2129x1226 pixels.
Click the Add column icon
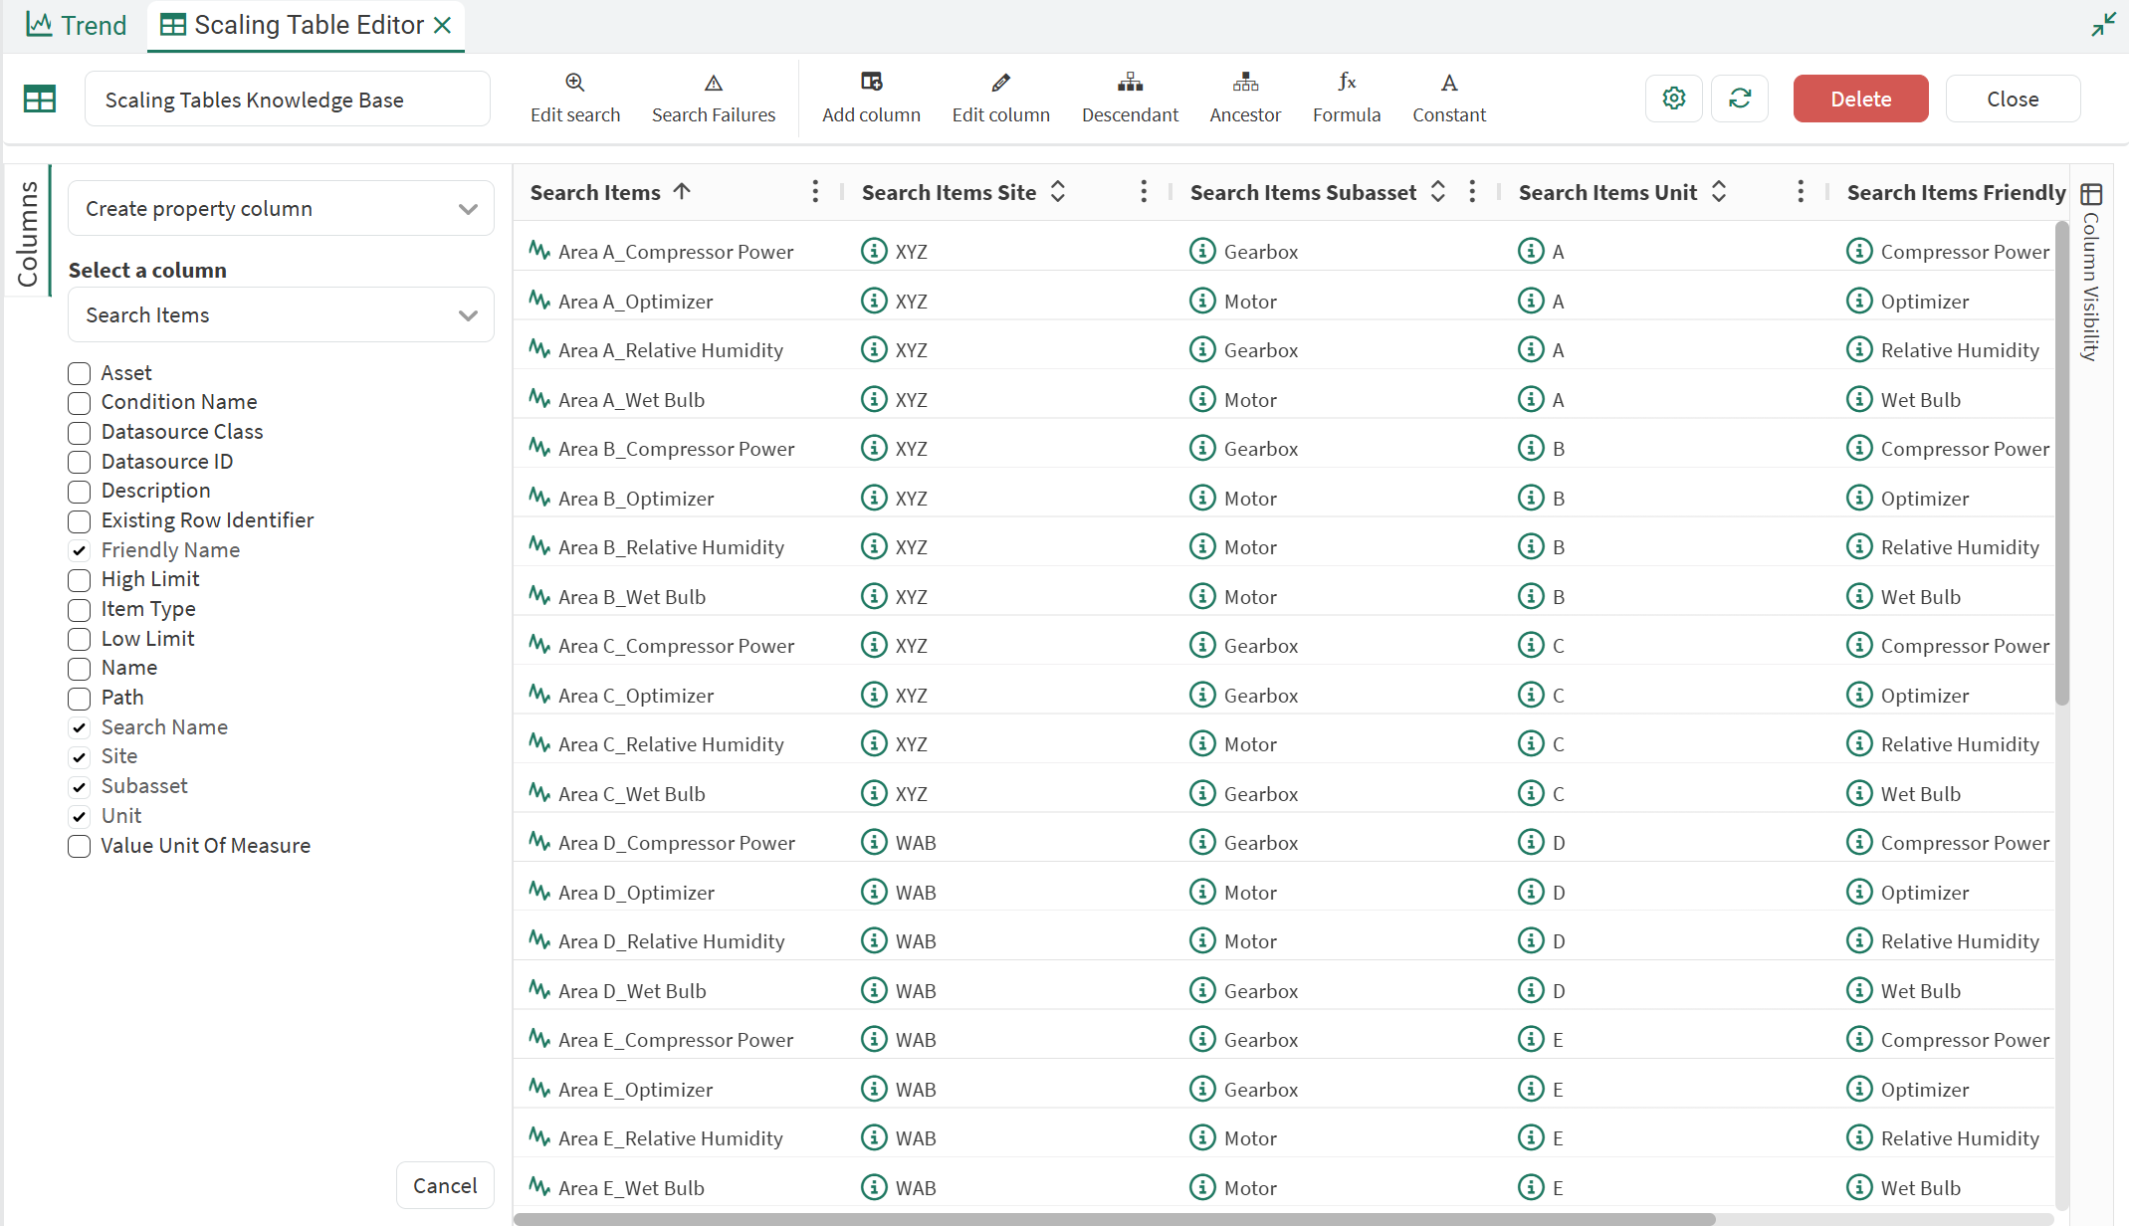pyautogui.click(x=871, y=83)
